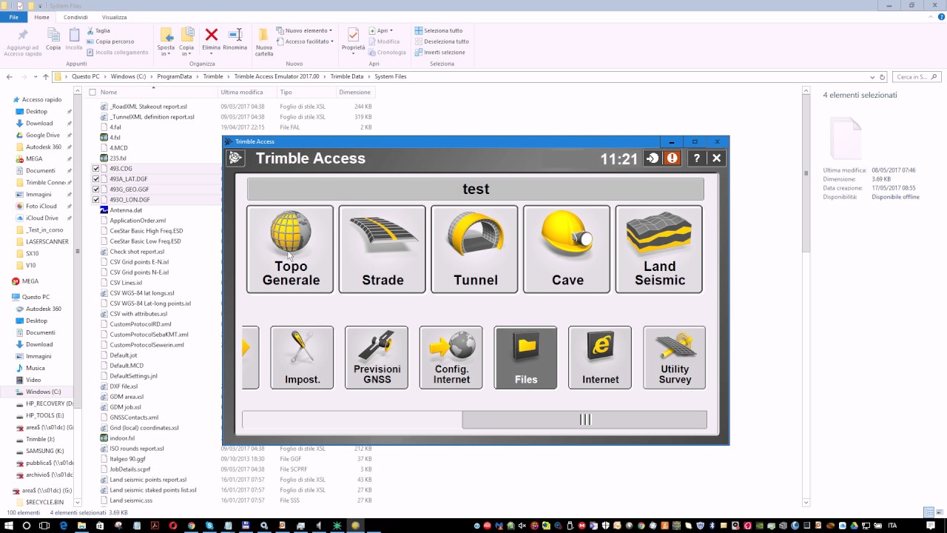This screenshot has height=533, width=947.
Task: Uncheck the 493O_LON.DGF file checkbox
Action: tap(96, 200)
